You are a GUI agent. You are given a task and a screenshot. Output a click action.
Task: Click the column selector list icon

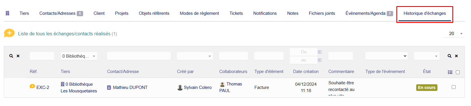point(450,72)
